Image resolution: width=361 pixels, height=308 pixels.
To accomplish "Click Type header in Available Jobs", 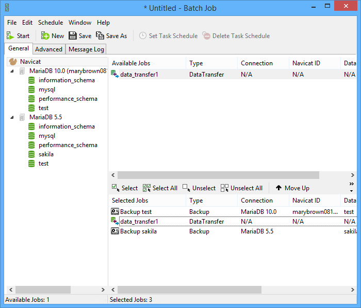I will [x=211, y=63].
